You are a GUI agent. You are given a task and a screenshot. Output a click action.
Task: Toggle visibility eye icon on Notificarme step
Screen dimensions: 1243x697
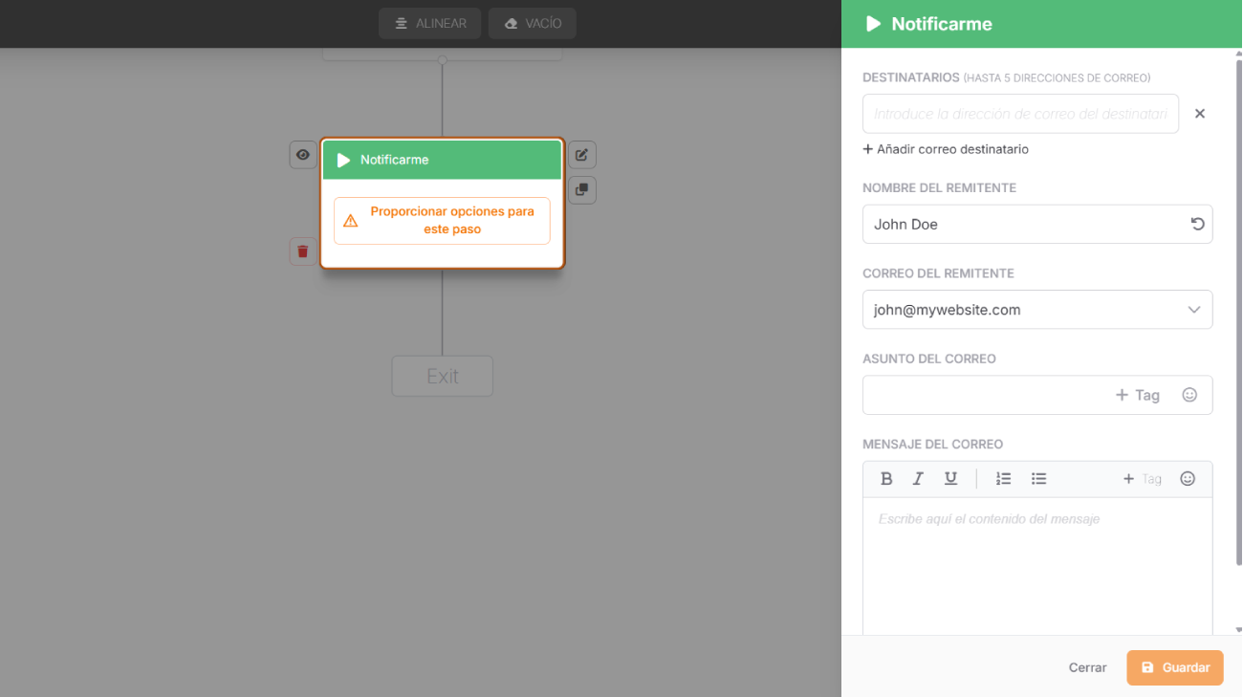(303, 155)
